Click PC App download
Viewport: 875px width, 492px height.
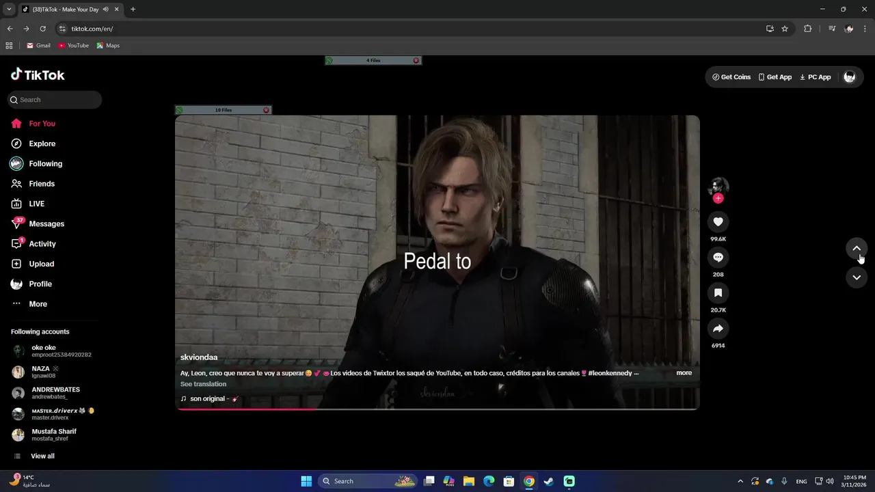tap(816, 77)
